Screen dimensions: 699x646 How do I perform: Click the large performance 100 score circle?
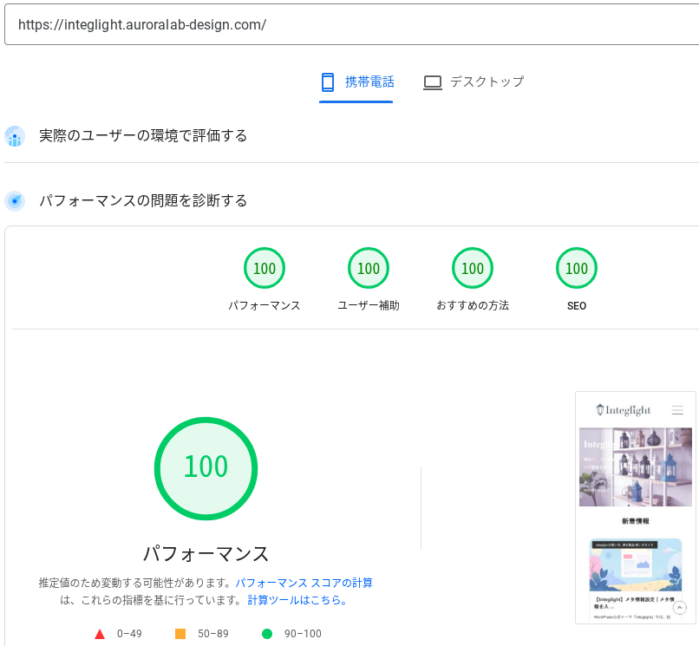(206, 468)
